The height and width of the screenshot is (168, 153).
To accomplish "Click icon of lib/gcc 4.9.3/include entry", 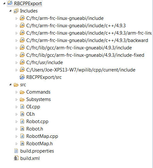I will 22,47.
